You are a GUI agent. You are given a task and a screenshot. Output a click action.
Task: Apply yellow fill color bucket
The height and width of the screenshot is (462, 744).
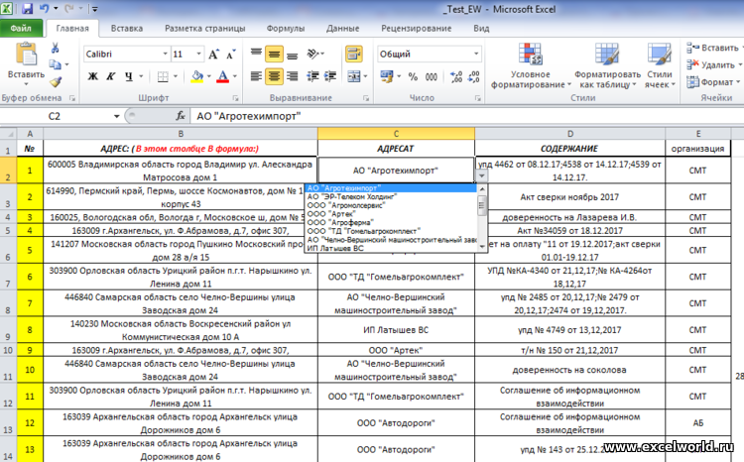point(197,76)
